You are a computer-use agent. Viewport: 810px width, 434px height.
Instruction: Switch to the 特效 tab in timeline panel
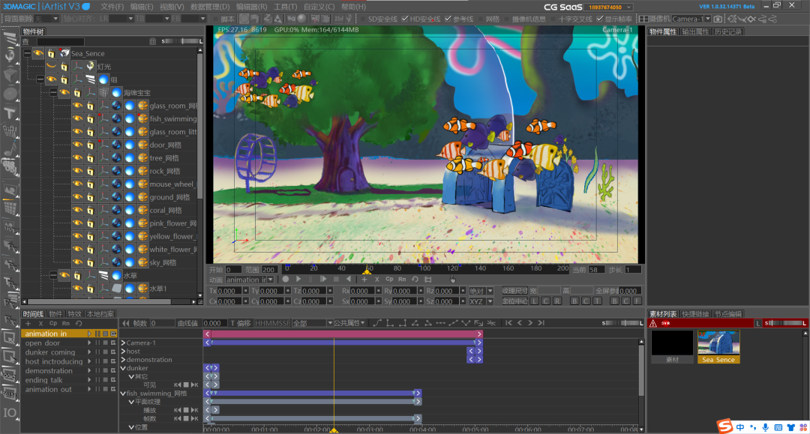click(x=74, y=314)
